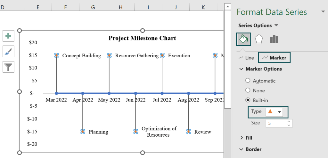The height and width of the screenshot is (158, 328).
Task: Switch to the Marker tab
Action: pyautogui.click(x=275, y=58)
